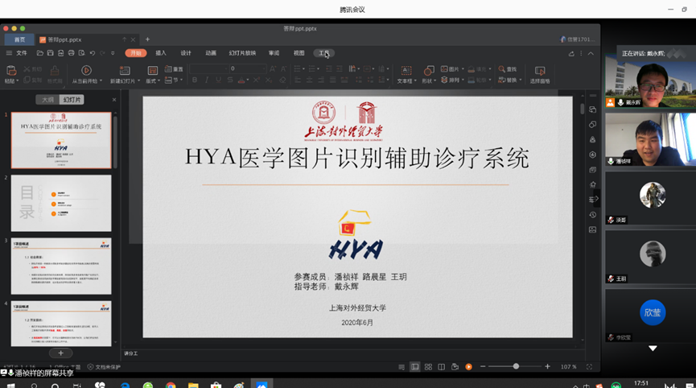The width and height of the screenshot is (696, 388).
Task: Open the 文件 file menu dropdown
Action: (22, 53)
